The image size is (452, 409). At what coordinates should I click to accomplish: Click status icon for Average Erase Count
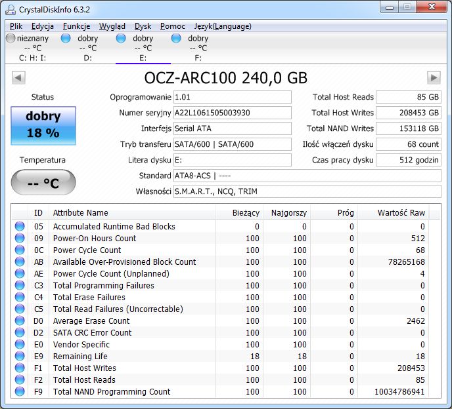pos(20,321)
